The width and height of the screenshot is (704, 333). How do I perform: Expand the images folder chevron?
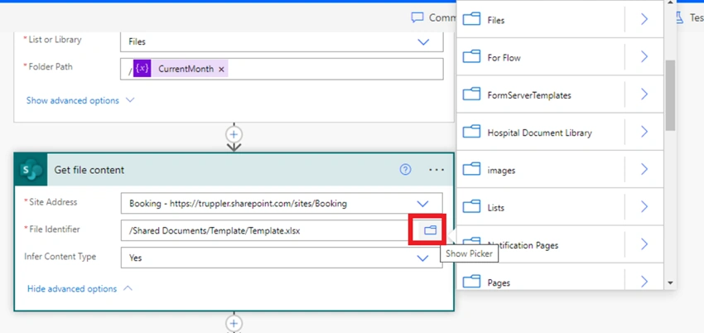point(644,169)
